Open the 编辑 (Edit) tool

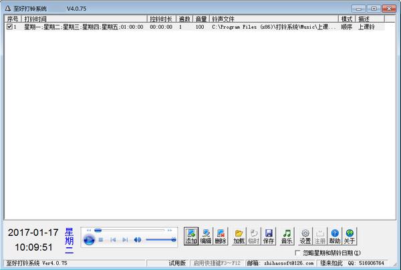[207, 235]
